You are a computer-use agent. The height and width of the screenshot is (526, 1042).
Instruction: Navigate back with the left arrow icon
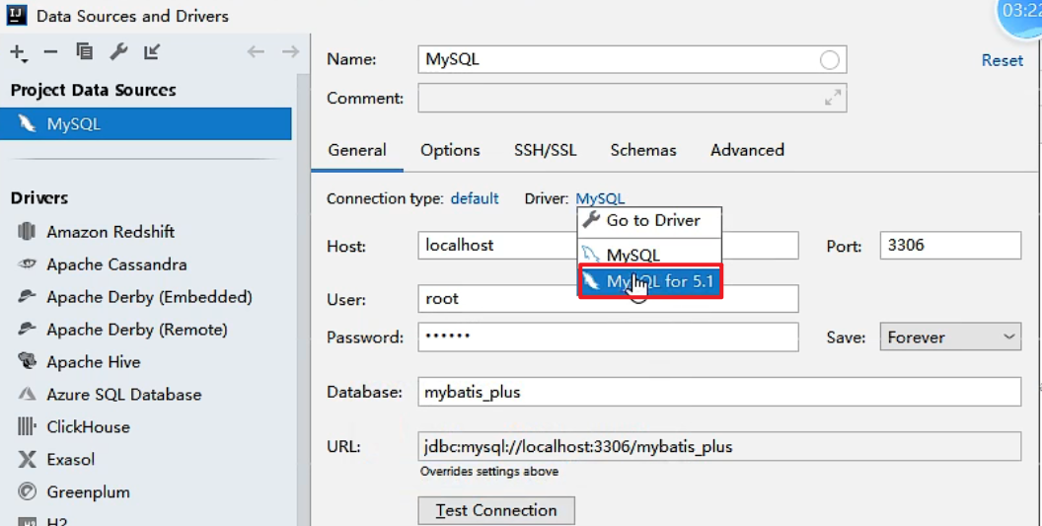click(x=256, y=52)
